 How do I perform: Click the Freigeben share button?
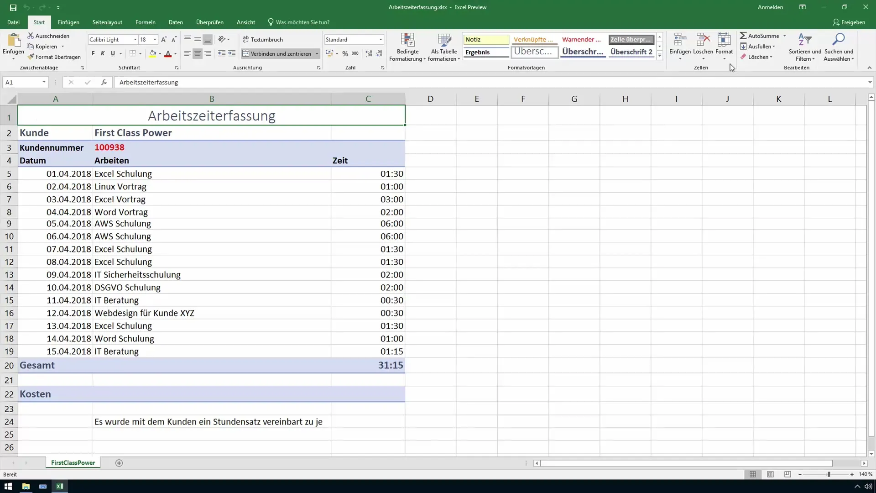click(x=849, y=22)
